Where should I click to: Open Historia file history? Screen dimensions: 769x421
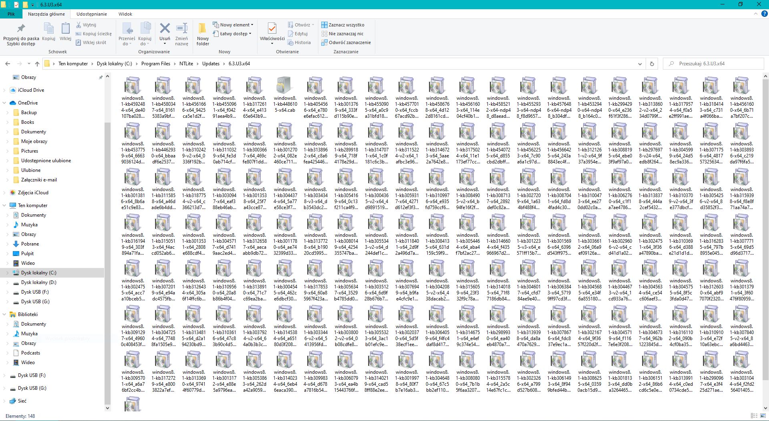pyautogui.click(x=299, y=42)
